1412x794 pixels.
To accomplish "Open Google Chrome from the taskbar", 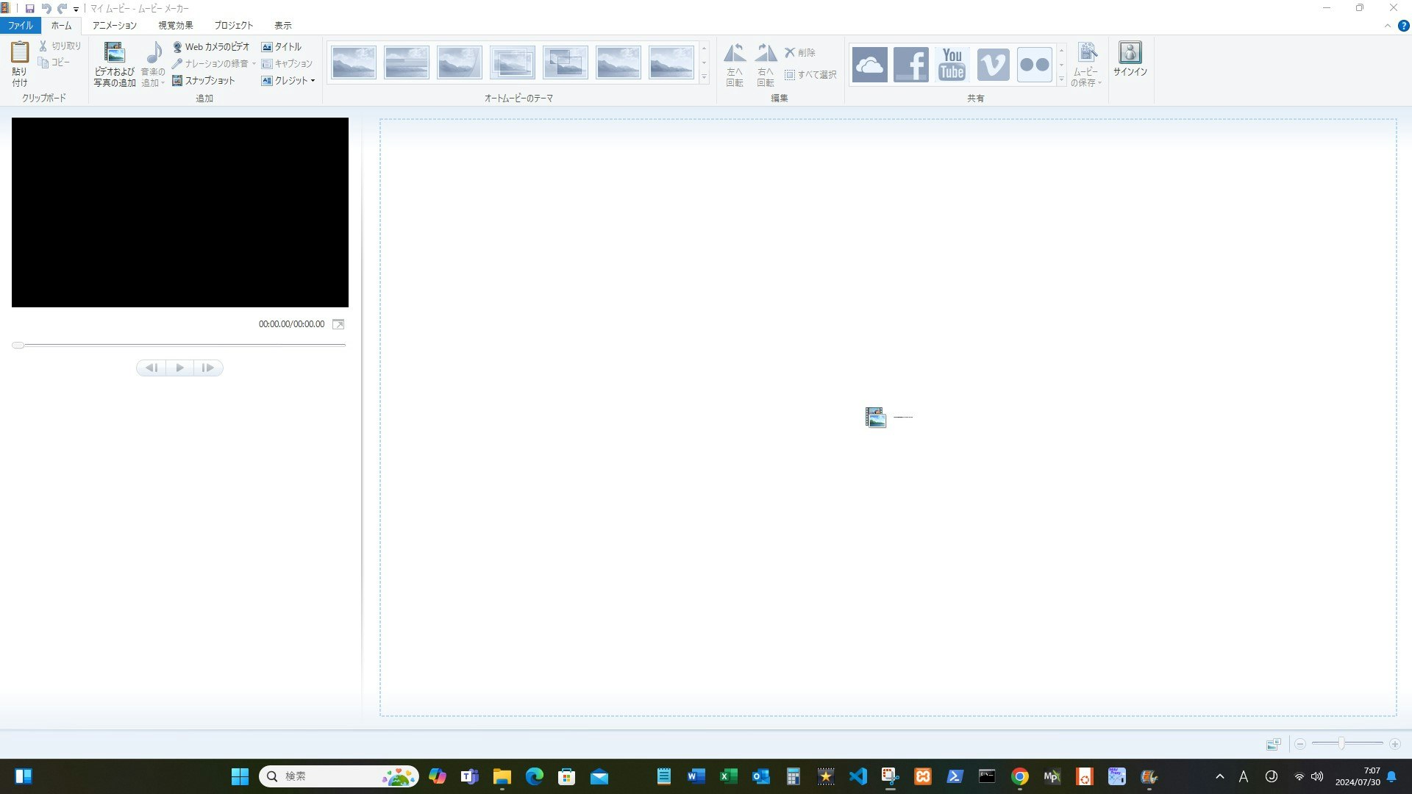I will coord(1019,776).
